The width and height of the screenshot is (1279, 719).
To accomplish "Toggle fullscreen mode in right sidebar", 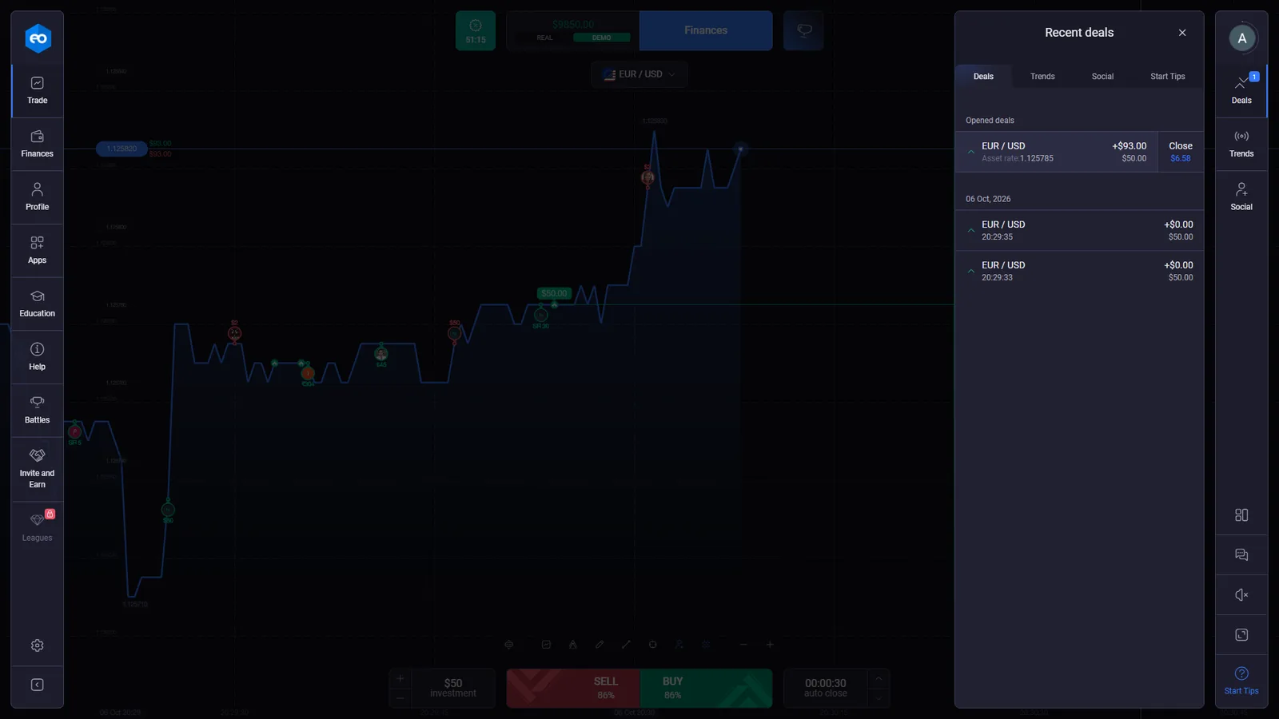I will click(1241, 635).
